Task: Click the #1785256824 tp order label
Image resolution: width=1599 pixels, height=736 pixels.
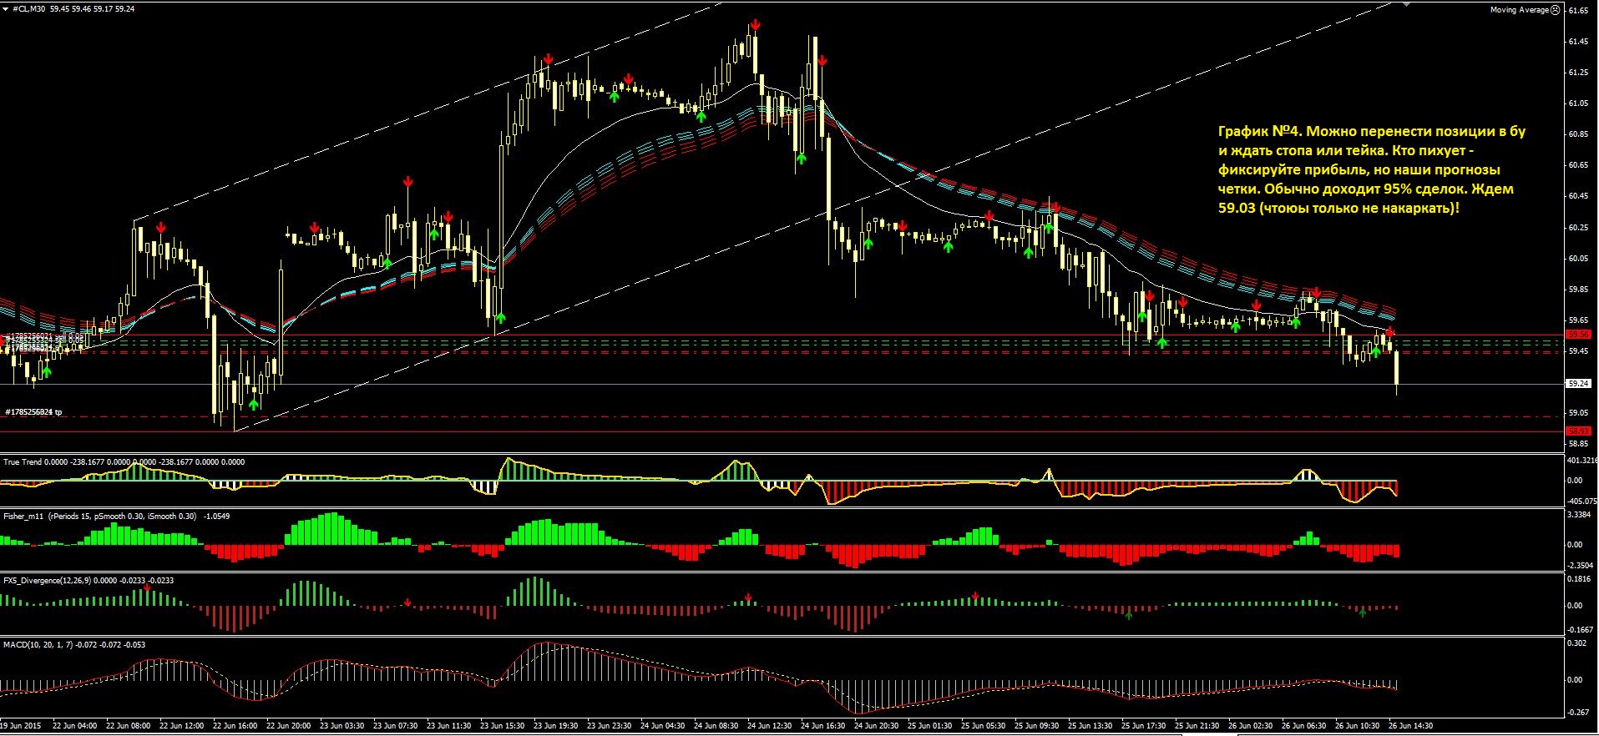Action: tap(33, 412)
